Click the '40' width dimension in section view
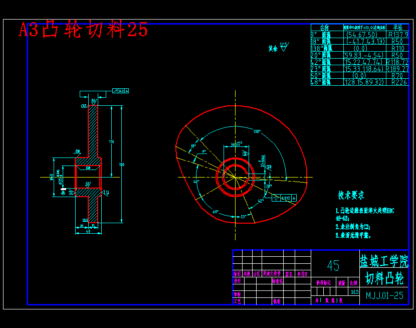Viewport: 416px width, 328px height. click(x=88, y=231)
